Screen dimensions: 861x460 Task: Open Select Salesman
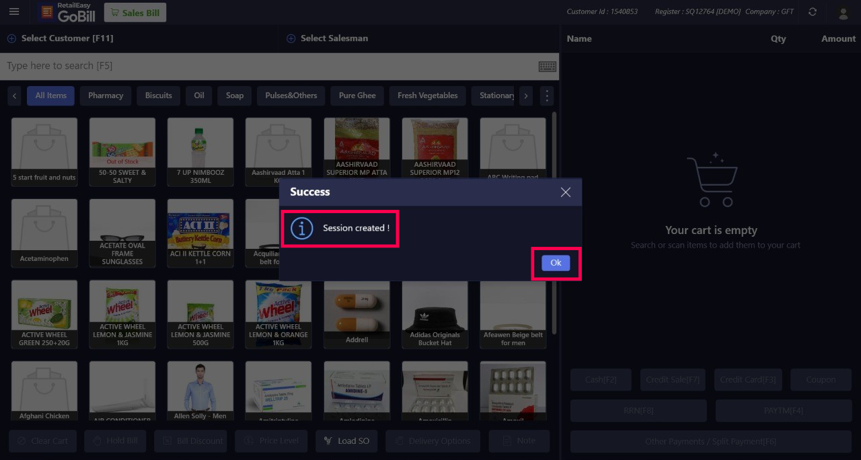pos(334,38)
